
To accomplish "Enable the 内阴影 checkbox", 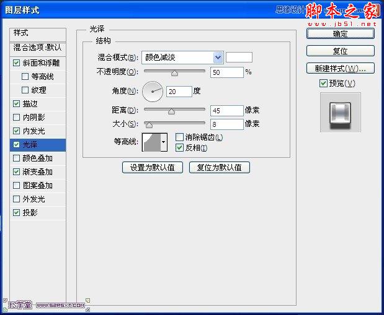I will [x=16, y=118].
